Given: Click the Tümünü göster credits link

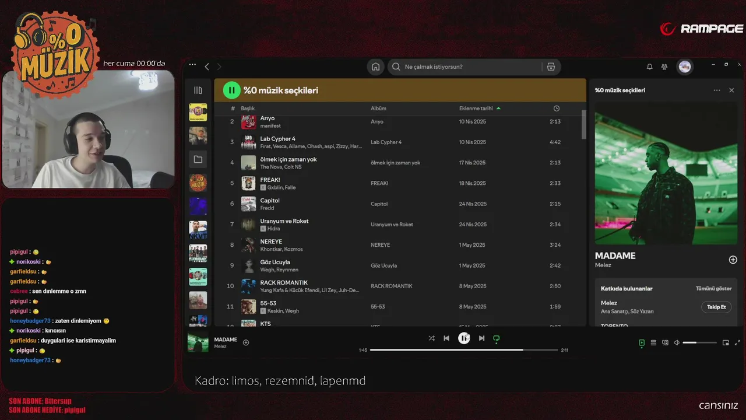Looking at the screenshot, I should (713, 289).
